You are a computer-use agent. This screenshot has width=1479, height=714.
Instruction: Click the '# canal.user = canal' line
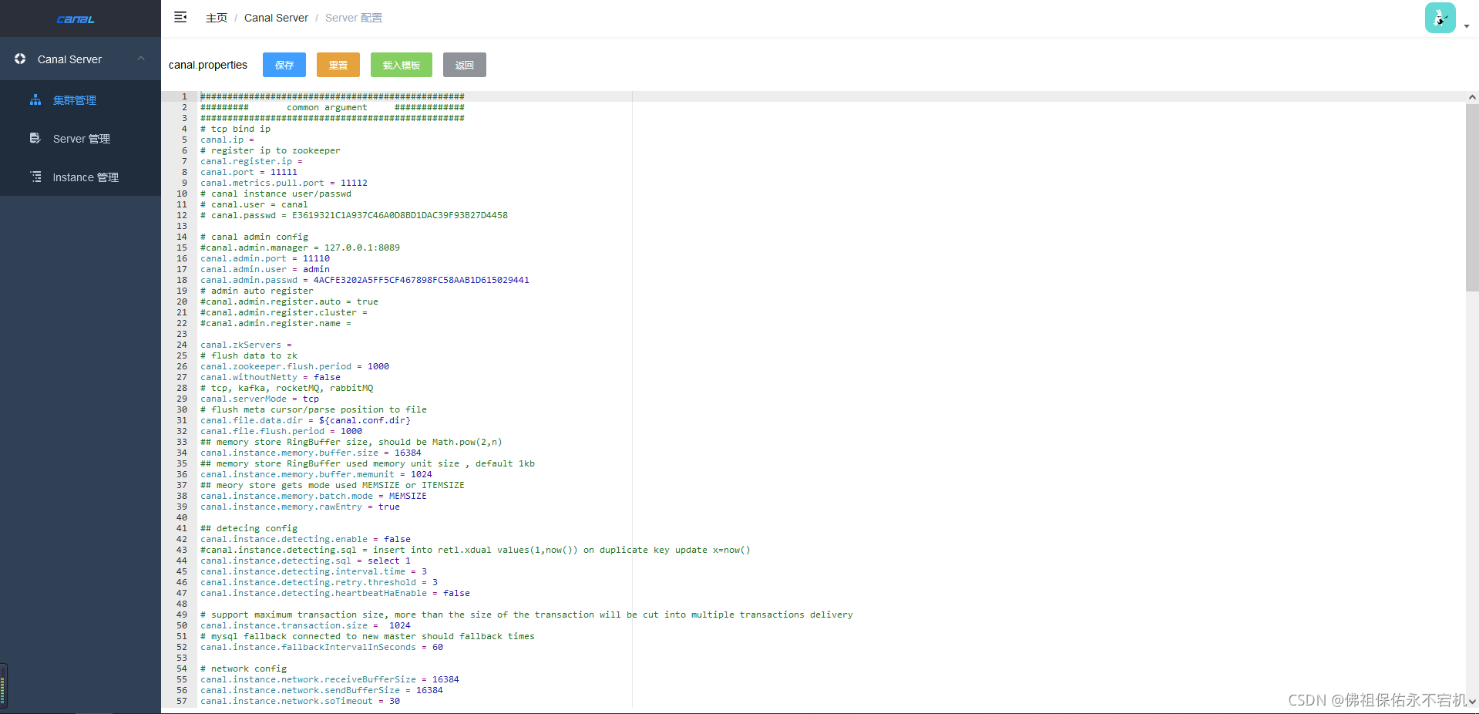(x=254, y=204)
